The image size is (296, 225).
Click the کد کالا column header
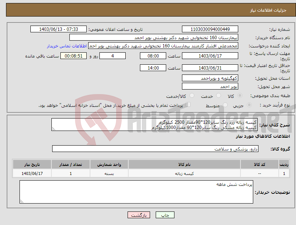tap(260, 164)
